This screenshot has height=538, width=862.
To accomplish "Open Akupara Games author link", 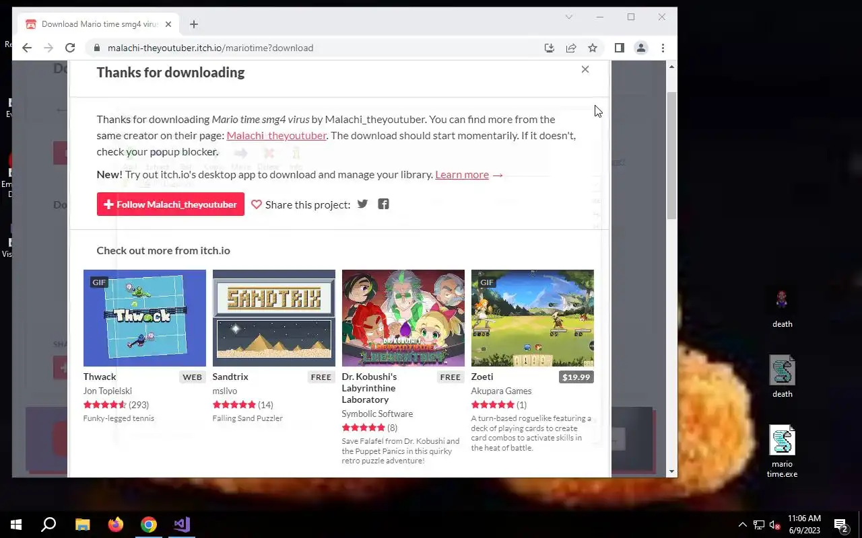I will pos(502,391).
